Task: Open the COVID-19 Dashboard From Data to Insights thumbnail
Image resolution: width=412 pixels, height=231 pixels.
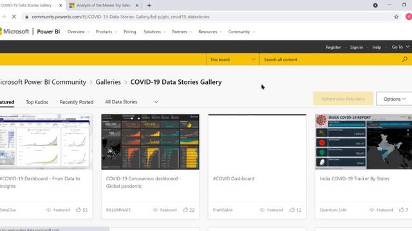Action: pyautogui.click(x=46, y=142)
